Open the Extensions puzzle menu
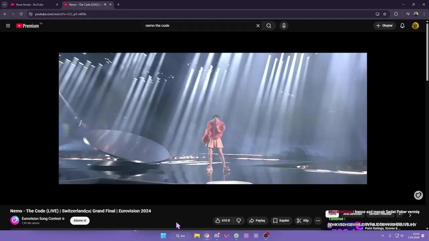The height and width of the screenshot is (241, 429). pos(396,14)
